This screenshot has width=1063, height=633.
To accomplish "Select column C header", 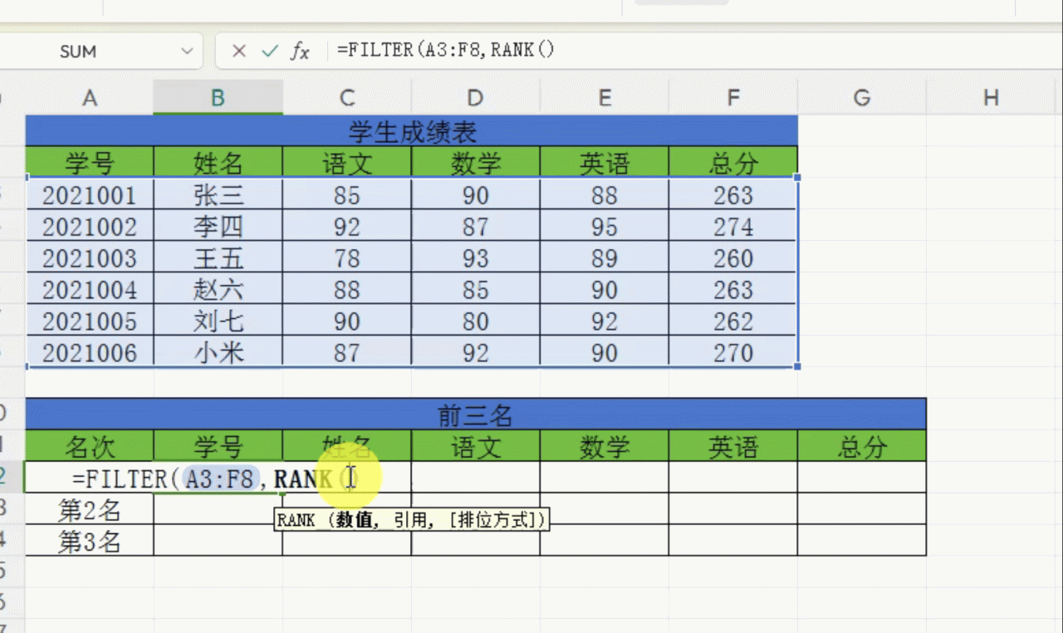I will coord(347,98).
